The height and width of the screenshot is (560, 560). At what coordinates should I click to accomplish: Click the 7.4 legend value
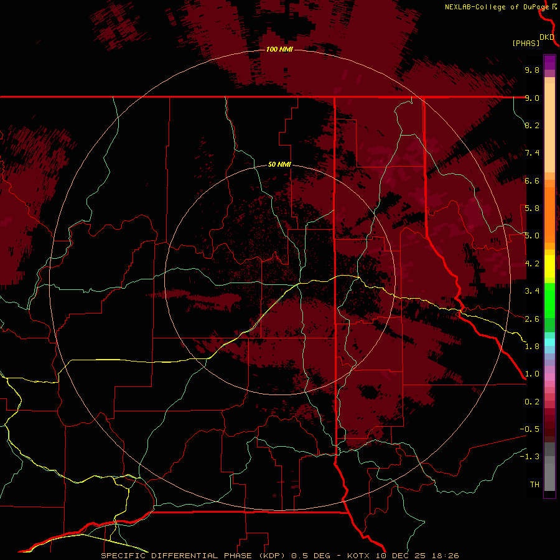point(532,153)
